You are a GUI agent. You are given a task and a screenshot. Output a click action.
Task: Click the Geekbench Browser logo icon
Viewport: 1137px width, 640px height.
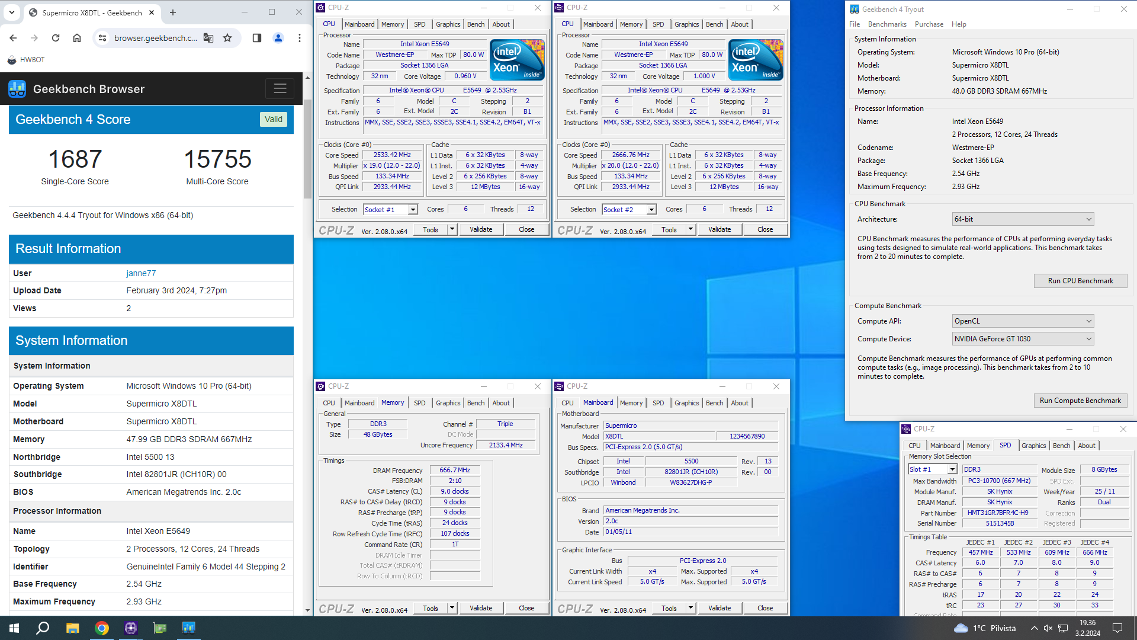click(x=17, y=89)
